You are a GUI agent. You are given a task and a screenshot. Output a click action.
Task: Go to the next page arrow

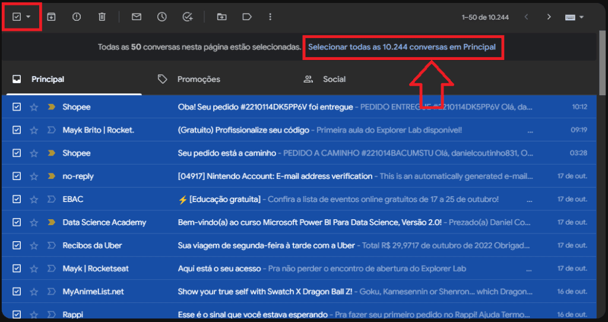coord(549,17)
